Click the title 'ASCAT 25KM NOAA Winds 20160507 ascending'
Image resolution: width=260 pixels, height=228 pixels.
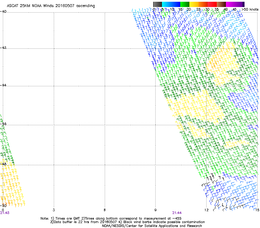[x=51, y=6]
